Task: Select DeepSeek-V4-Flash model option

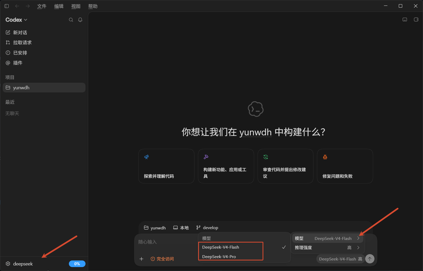Action: (244, 247)
